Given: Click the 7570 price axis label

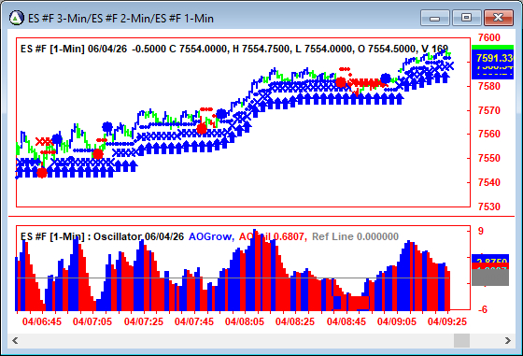Looking at the screenshot, I should pyautogui.click(x=489, y=110).
